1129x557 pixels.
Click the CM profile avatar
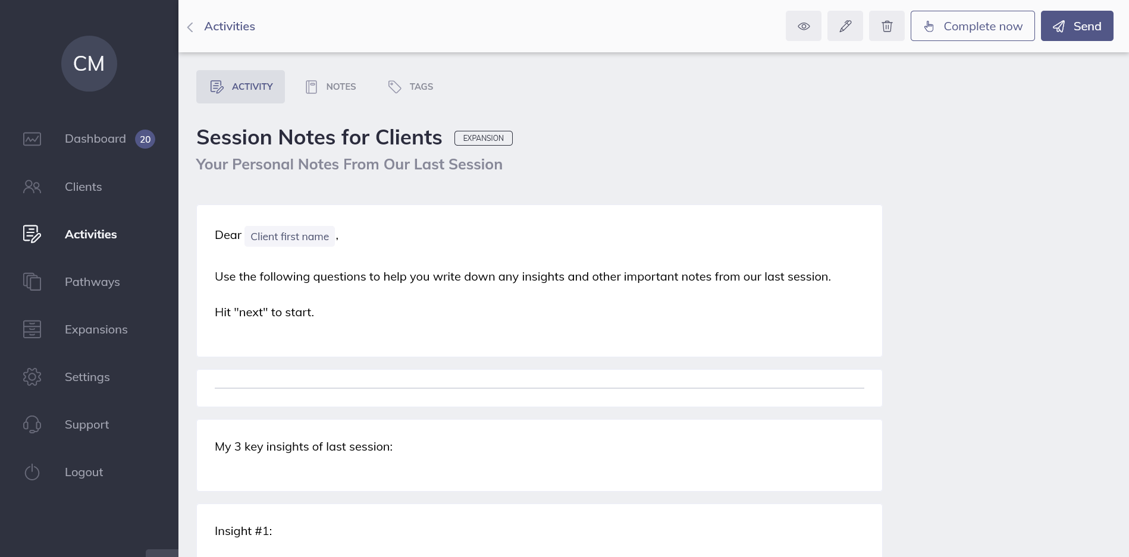[89, 64]
